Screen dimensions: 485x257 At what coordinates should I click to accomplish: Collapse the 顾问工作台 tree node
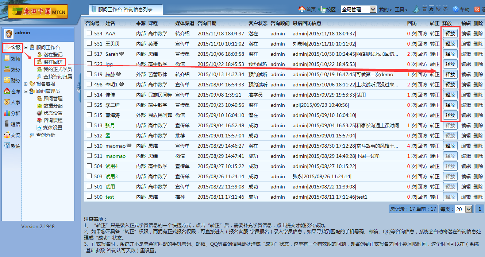click(x=26, y=47)
